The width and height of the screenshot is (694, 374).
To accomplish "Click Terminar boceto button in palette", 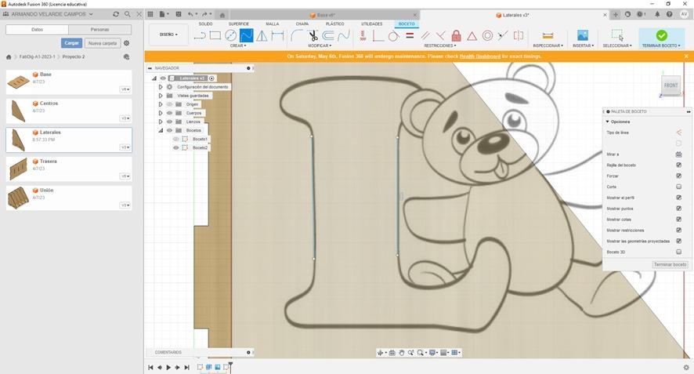I will pyautogui.click(x=670, y=264).
